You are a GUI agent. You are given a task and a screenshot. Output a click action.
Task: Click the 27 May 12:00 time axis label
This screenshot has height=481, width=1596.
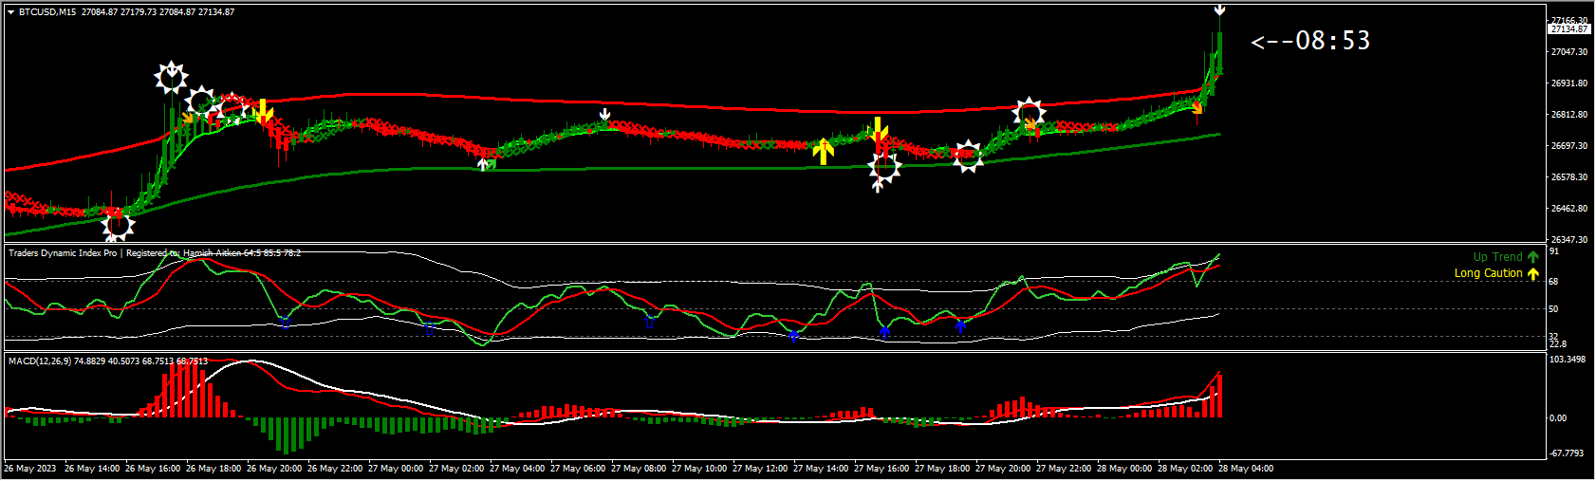[x=760, y=469]
